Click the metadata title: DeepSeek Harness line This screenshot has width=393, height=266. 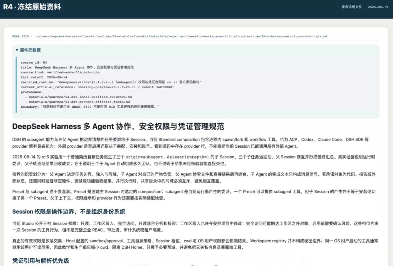77,67
